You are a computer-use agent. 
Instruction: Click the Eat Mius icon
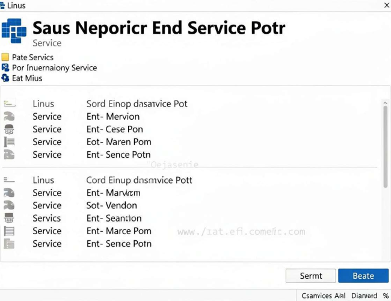coord(5,78)
